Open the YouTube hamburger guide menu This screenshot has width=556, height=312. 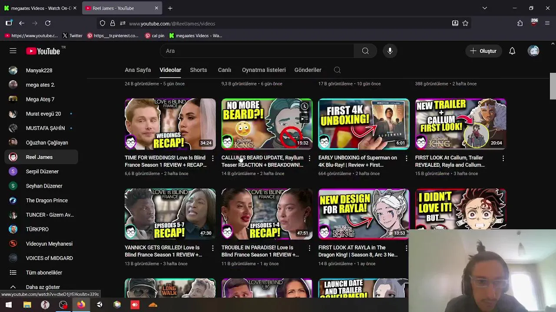click(x=13, y=51)
